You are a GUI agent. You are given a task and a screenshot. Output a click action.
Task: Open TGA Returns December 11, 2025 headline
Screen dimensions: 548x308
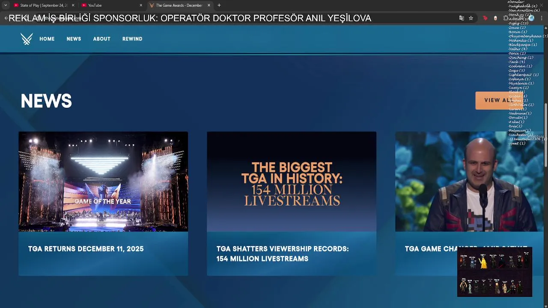(x=86, y=249)
